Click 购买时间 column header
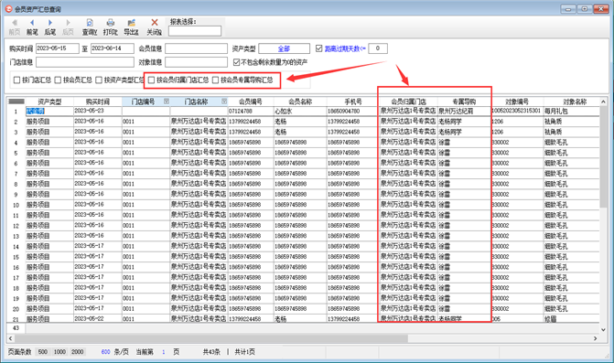The width and height of the screenshot is (614, 363). pyautogui.click(x=98, y=101)
